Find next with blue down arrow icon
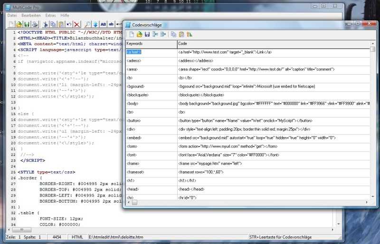Viewport: 380px width, 244px height. tap(95, 24)
